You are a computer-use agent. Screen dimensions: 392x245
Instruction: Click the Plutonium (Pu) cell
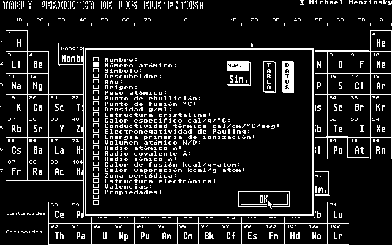pyautogui.click(x=145, y=234)
